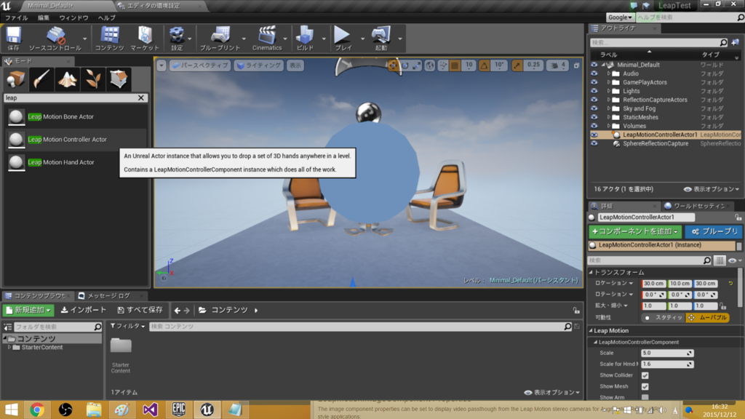Click the translate gizmo icon in viewport
Image resolution: width=745 pixels, height=419 pixels.
click(393, 65)
